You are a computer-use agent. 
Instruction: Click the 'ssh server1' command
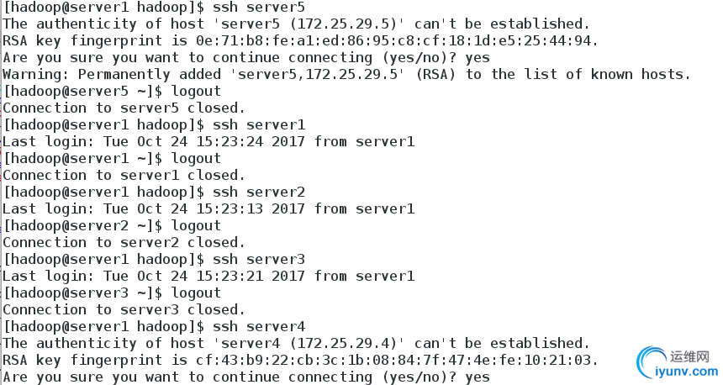point(258,125)
